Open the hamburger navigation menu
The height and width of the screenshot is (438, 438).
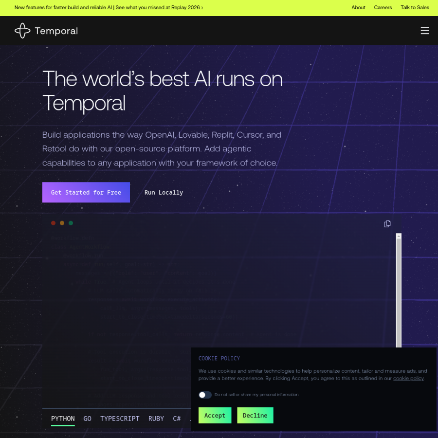click(x=424, y=31)
